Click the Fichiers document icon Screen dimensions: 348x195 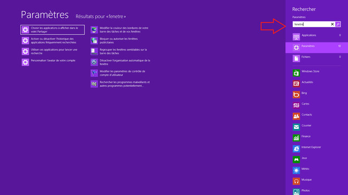pos(296,59)
